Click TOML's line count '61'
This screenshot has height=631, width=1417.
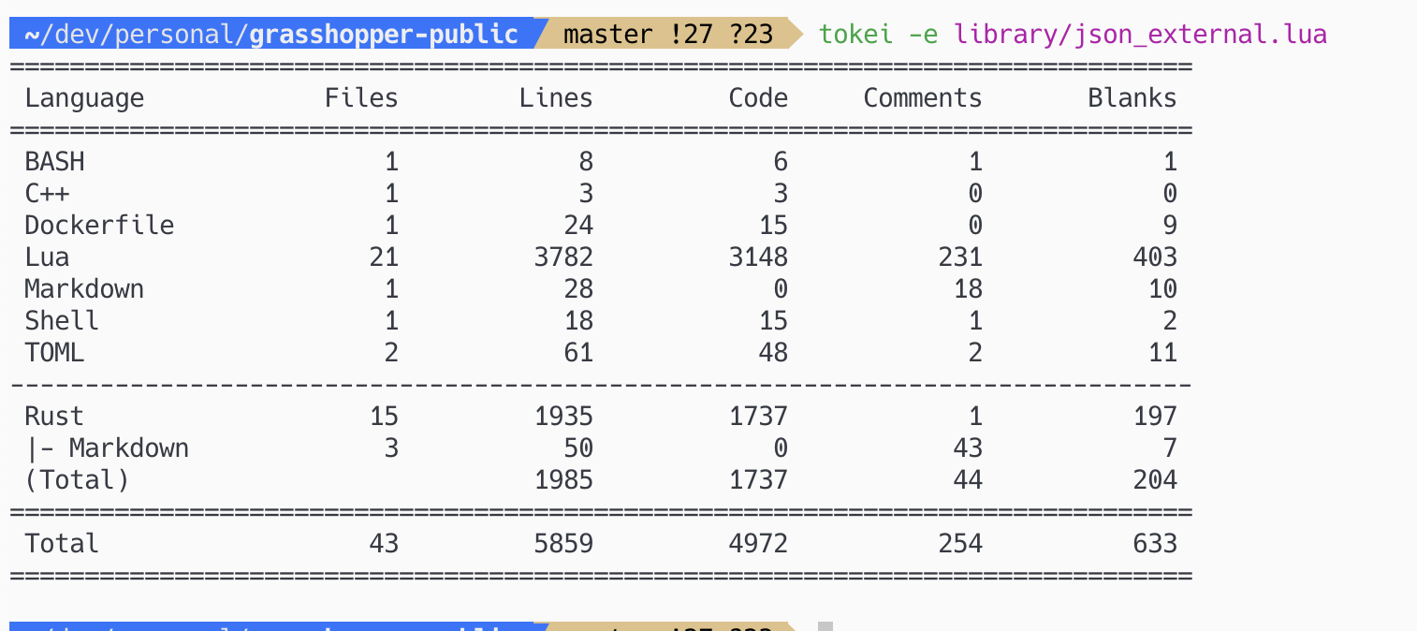click(578, 353)
